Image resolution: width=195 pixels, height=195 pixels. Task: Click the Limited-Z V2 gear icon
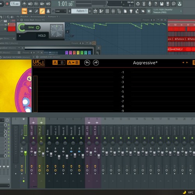click(x=37, y=57)
